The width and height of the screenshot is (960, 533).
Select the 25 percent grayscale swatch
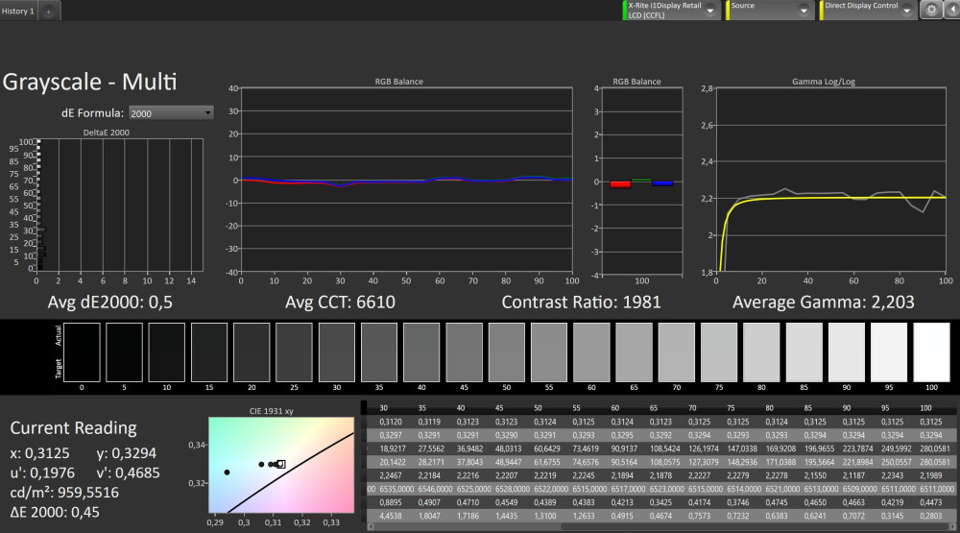tap(294, 352)
